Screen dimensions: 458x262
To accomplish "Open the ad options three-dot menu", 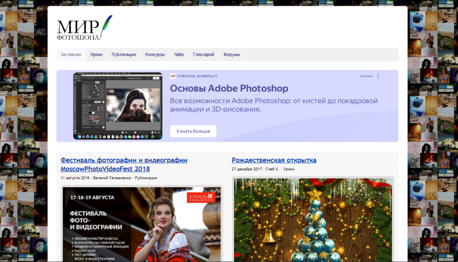I will click(x=378, y=76).
